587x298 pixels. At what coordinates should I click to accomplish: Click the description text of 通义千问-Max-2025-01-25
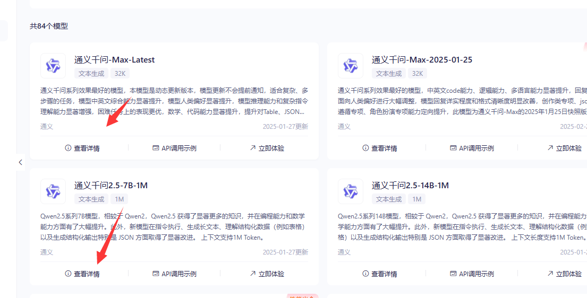pyautogui.click(x=462, y=101)
